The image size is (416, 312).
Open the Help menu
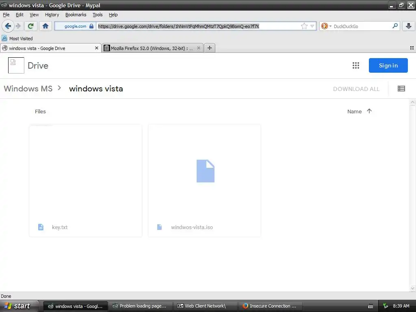point(113,15)
